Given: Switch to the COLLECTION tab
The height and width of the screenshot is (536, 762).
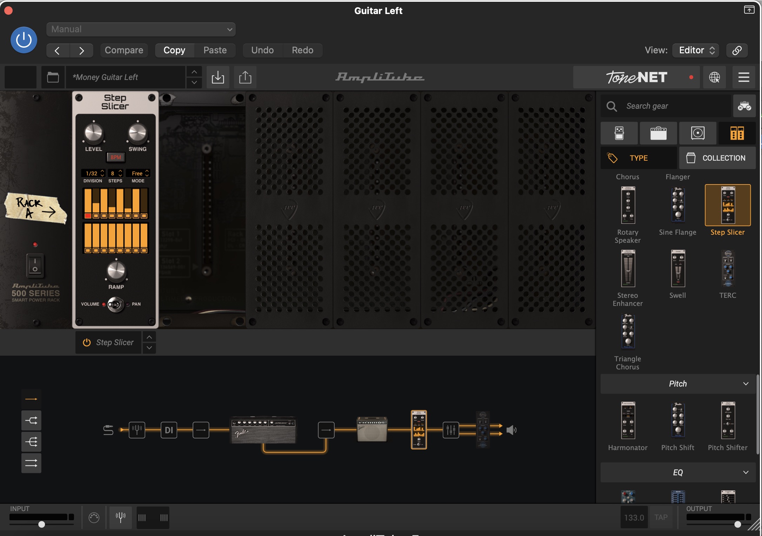Looking at the screenshot, I should pyautogui.click(x=717, y=158).
